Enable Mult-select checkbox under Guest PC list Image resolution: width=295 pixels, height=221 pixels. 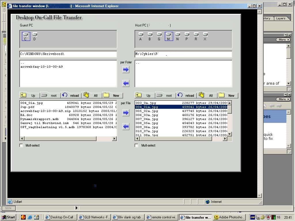pos(21,145)
